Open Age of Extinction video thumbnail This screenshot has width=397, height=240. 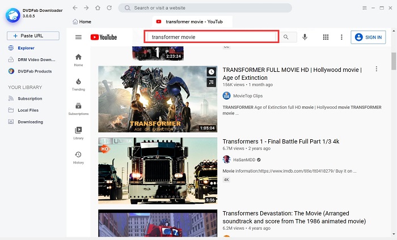point(158,99)
